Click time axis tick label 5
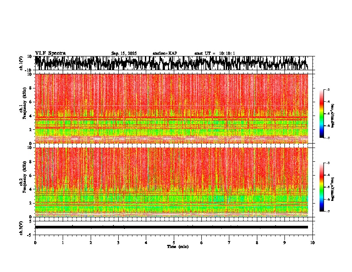The height and width of the screenshot is (272, 352). coord(174,243)
